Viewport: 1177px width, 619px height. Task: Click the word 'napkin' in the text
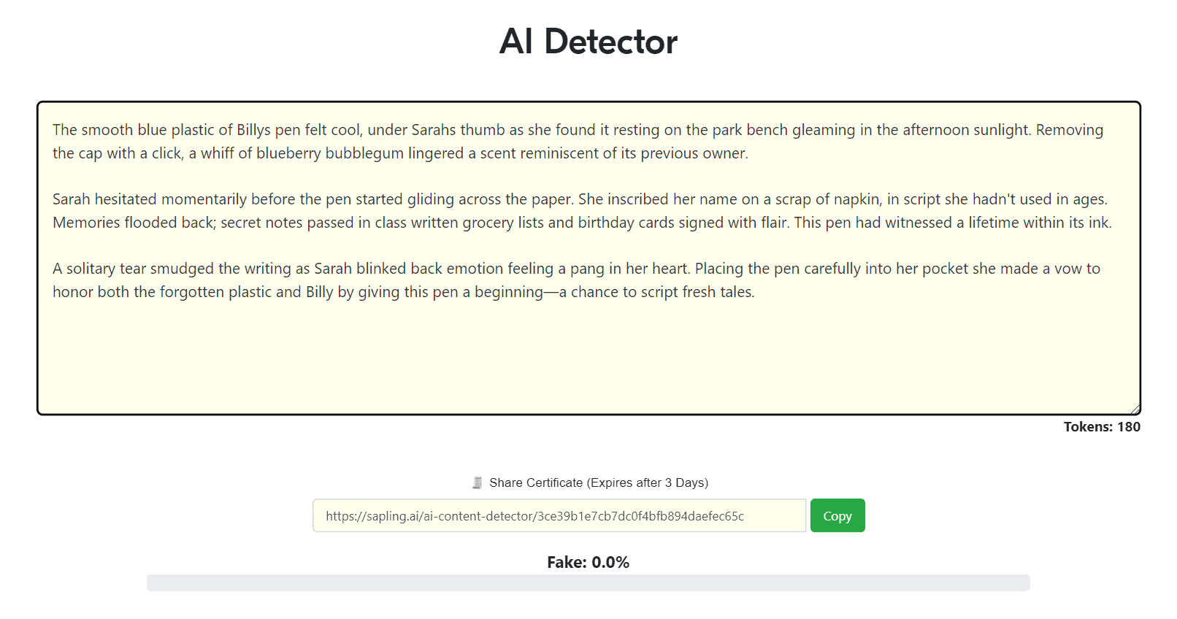coord(856,199)
